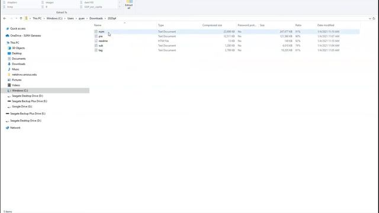
Task: Click the netdrive.canisius.edu folder icon
Action: click(9, 75)
